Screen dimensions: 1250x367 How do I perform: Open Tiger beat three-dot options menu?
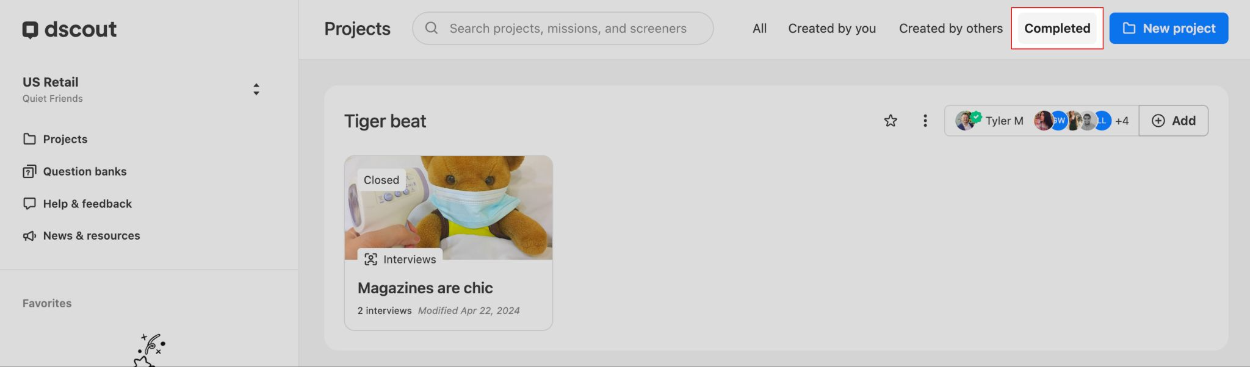(x=925, y=121)
